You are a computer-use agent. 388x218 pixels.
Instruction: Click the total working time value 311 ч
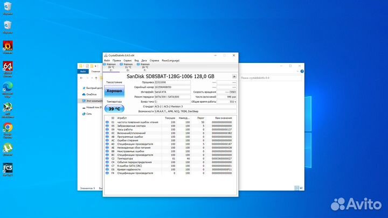pyautogui.click(x=227, y=102)
